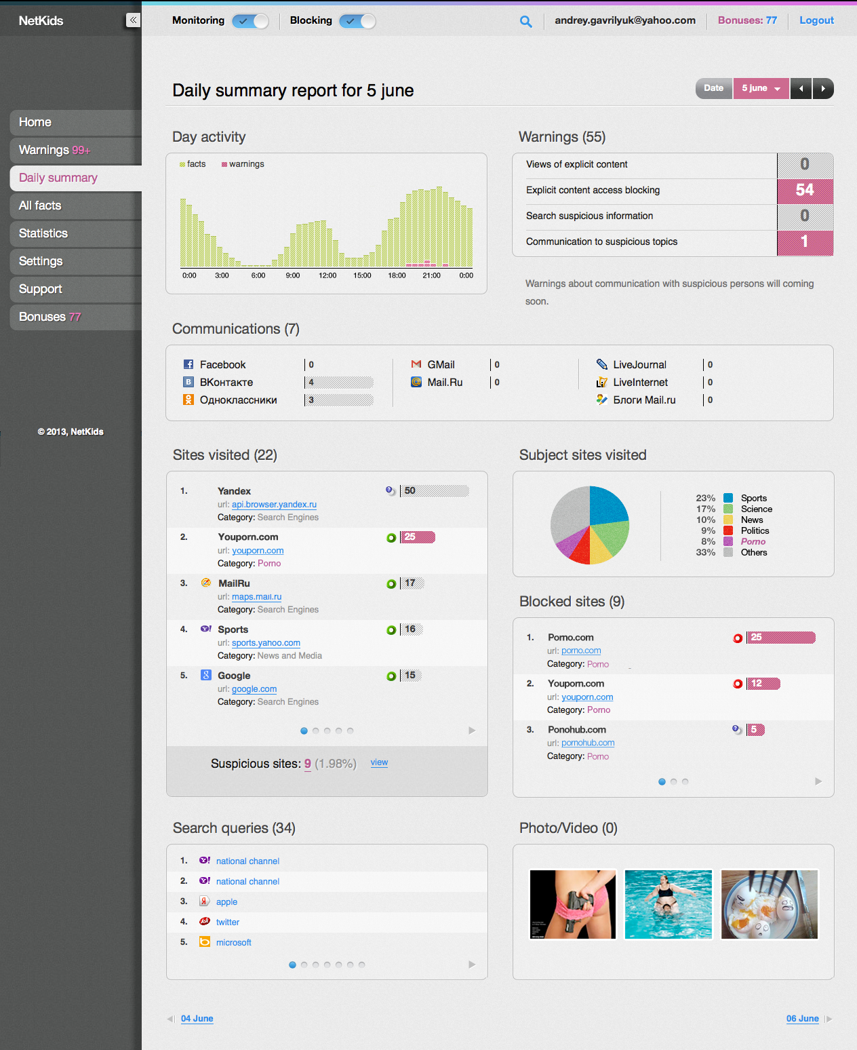Toggle the Monitoring switch

[250, 21]
